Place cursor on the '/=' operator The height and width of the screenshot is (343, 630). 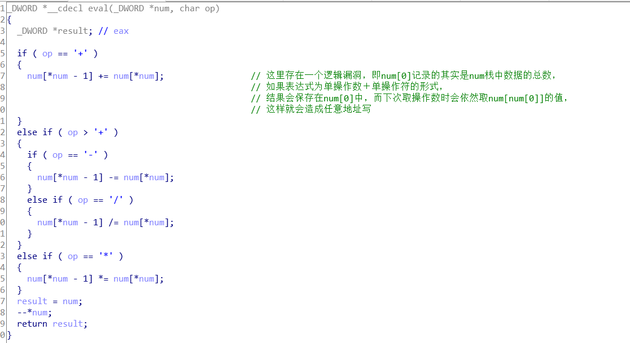[x=113, y=222]
